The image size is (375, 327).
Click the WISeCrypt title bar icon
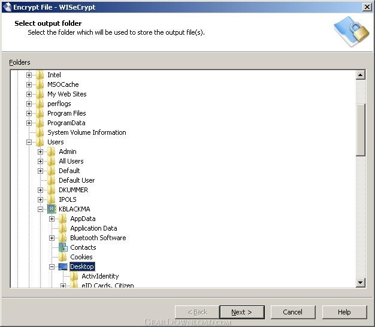[7, 7]
